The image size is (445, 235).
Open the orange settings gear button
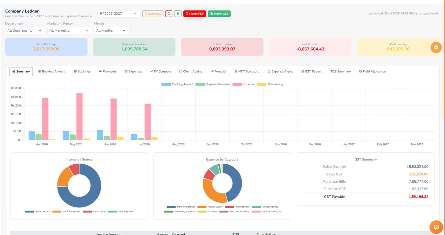(x=436, y=47)
